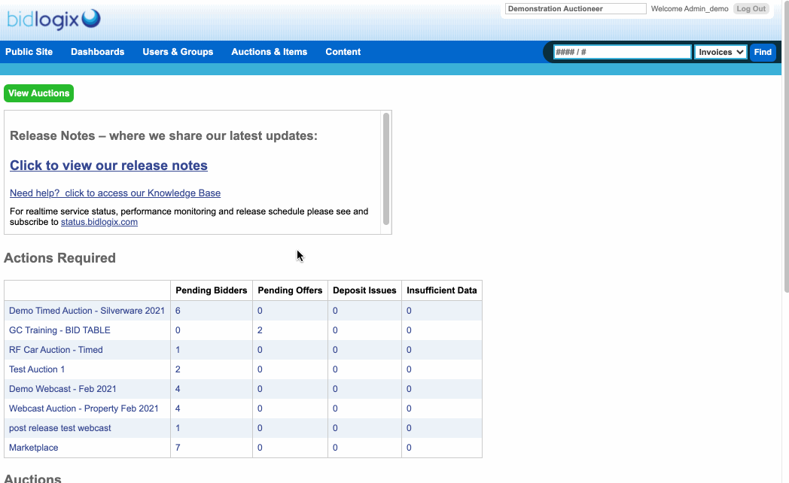Click the release notes panel scrollbar

tap(386, 169)
